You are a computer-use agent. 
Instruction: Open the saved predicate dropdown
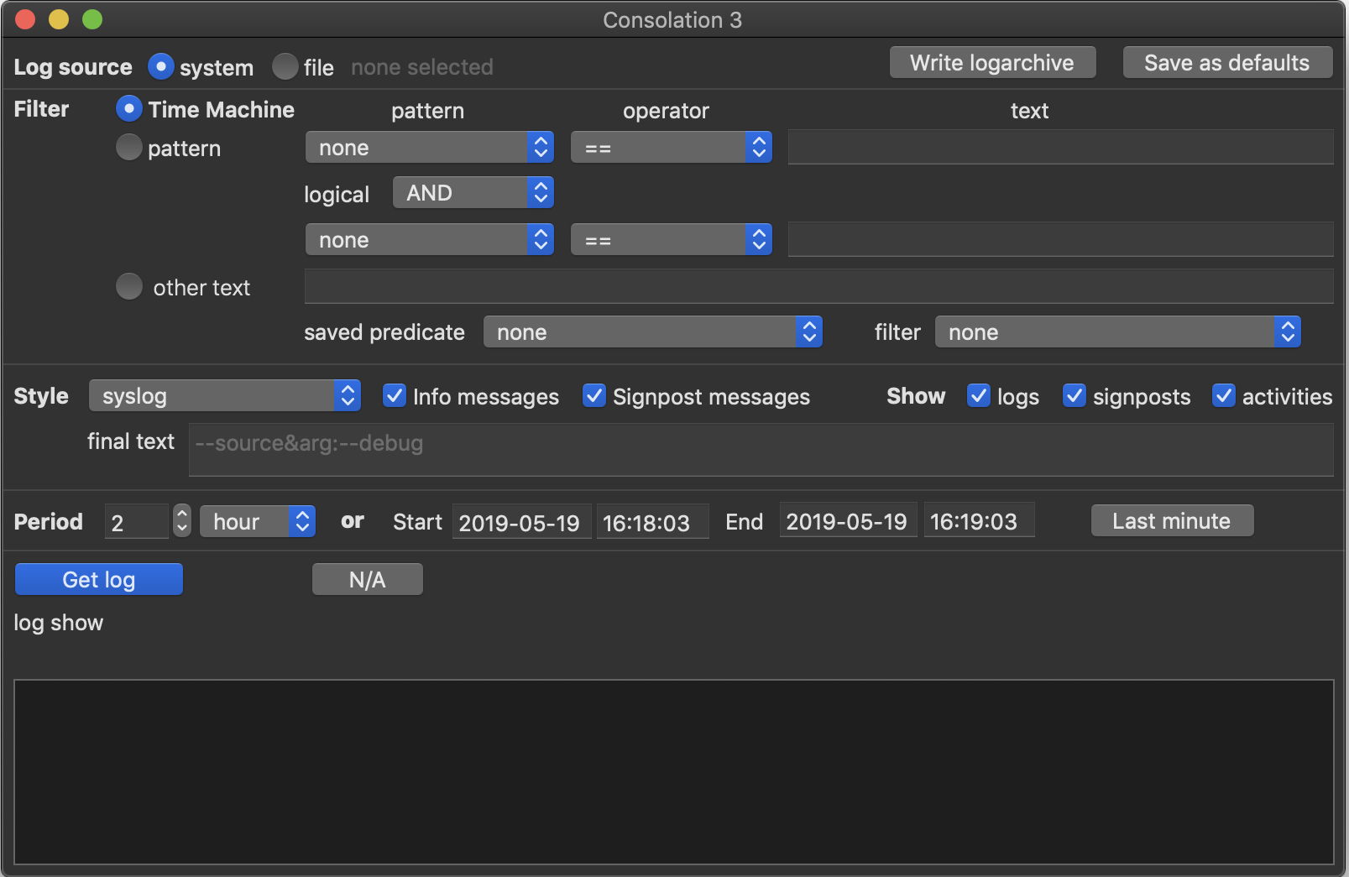click(x=652, y=332)
